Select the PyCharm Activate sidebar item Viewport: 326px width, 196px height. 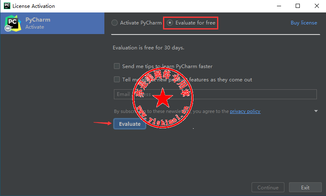[x=52, y=23]
